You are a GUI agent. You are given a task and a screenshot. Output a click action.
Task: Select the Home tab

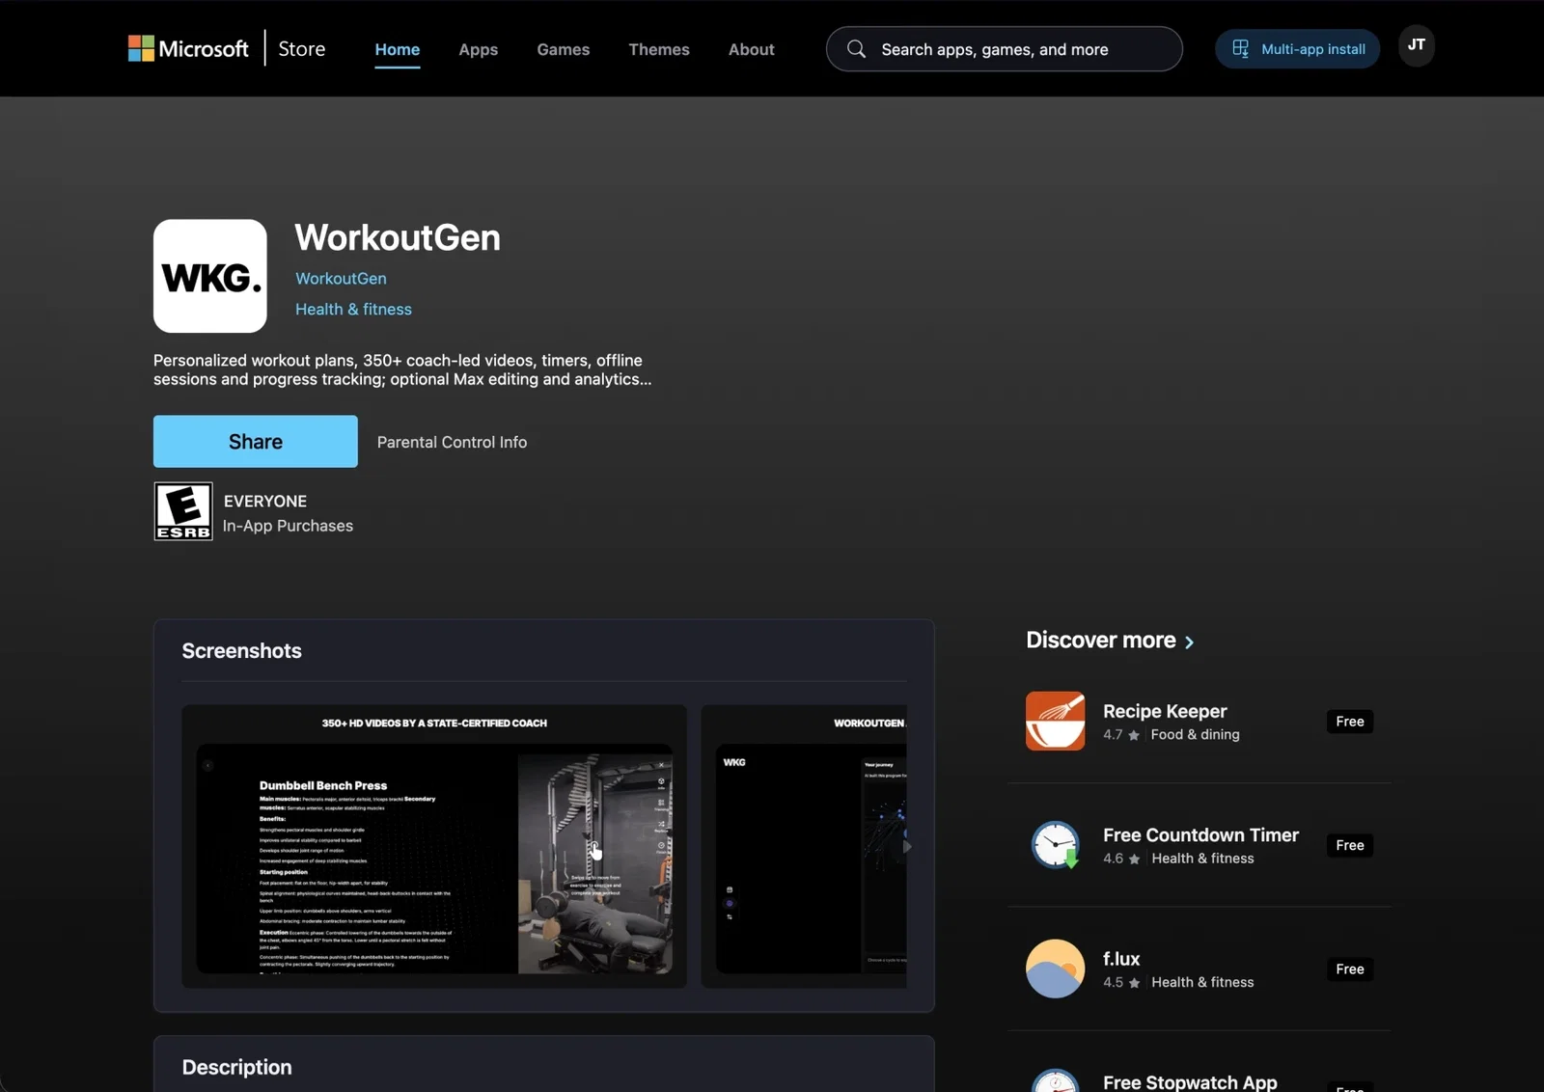tap(397, 49)
